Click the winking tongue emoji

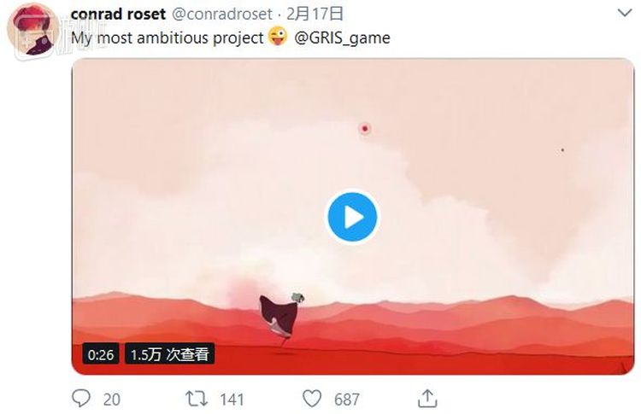(x=278, y=36)
